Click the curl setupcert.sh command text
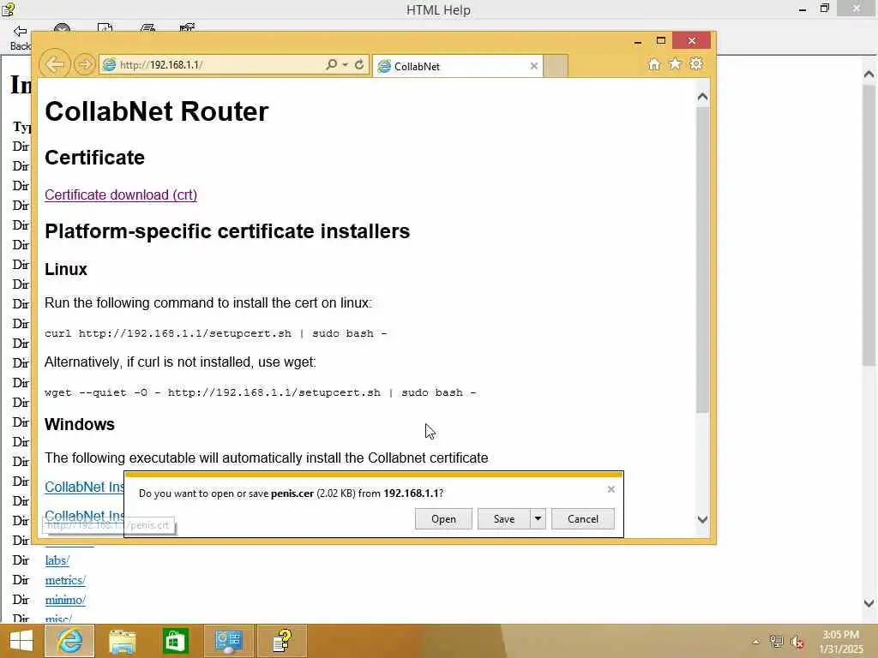 pyautogui.click(x=215, y=333)
